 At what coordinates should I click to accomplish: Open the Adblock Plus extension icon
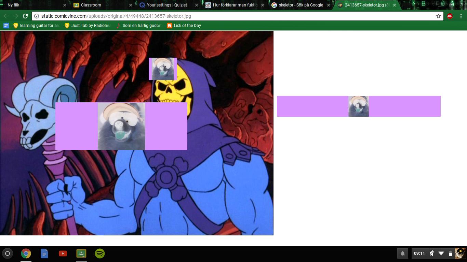coord(450,16)
